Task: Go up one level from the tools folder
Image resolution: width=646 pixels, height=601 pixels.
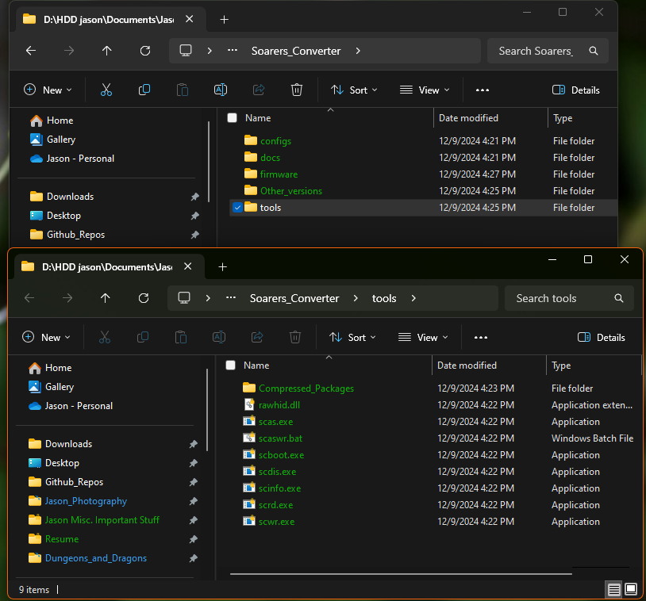Action: pyautogui.click(x=106, y=298)
